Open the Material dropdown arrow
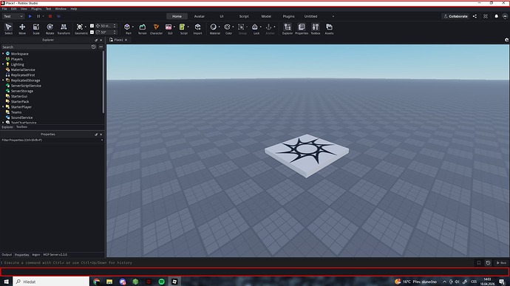The width and height of the screenshot is (510, 286). tap(220, 27)
